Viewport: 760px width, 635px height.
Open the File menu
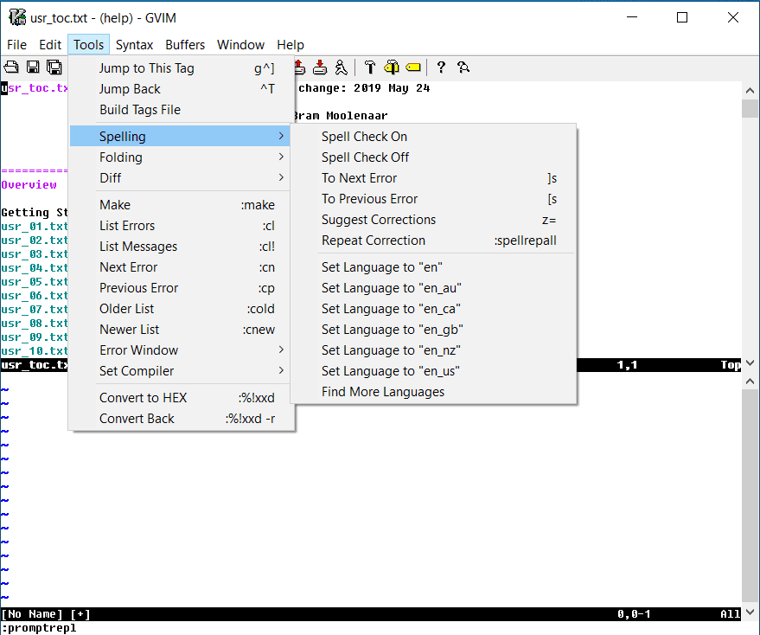point(16,45)
